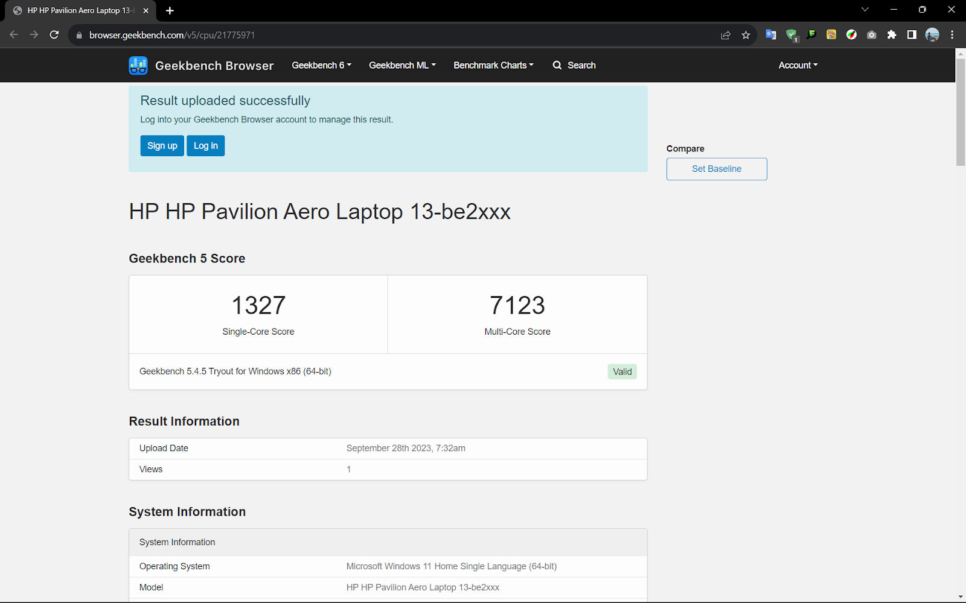Close the HP Pavilion Aero Laptop tab
The width and height of the screenshot is (966, 603).
click(x=146, y=11)
